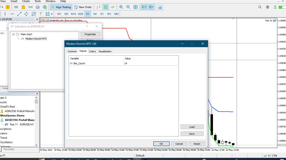Take chart screenshot with camera icon

[160, 7]
